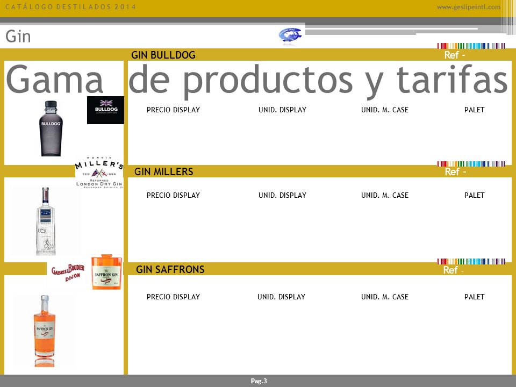This screenshot has width=516, height=387.
Task: Click the GIN SAFFRONS heading
Action: click(x=170, y=269)
